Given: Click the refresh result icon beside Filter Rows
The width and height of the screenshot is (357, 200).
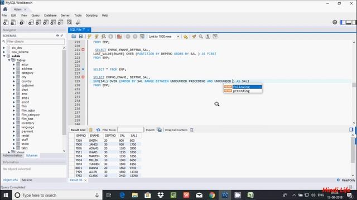Looking at the screenshot, I should click(x=98, y=129).
